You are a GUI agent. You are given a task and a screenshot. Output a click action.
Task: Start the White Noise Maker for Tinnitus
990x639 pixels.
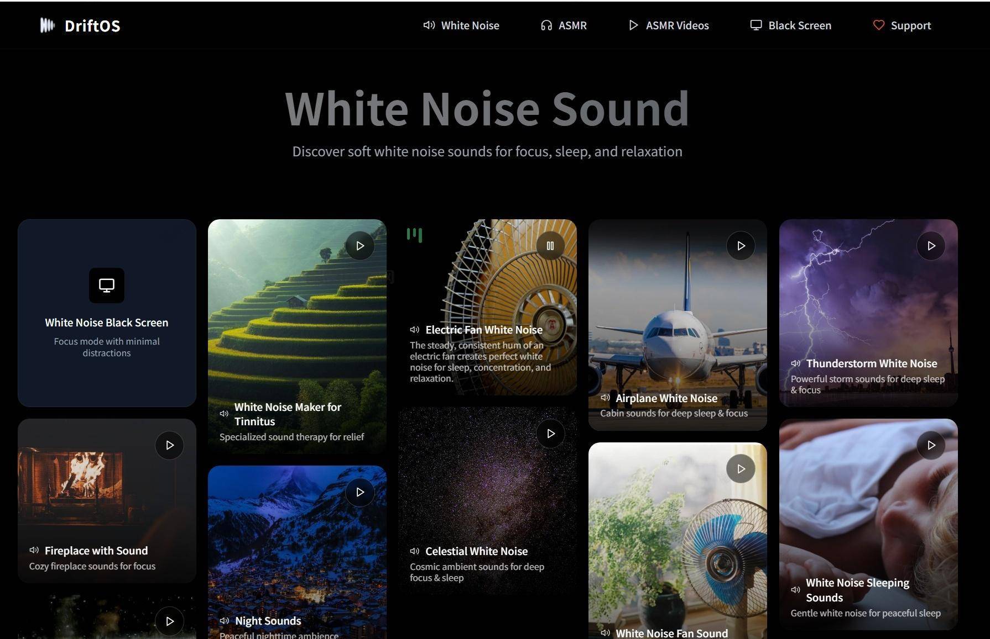pyautogui.click(x=360, y=246)
